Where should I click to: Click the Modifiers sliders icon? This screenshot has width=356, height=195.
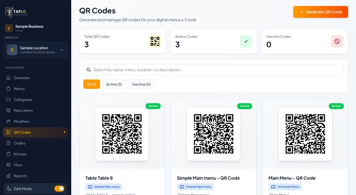click(8, 121)
